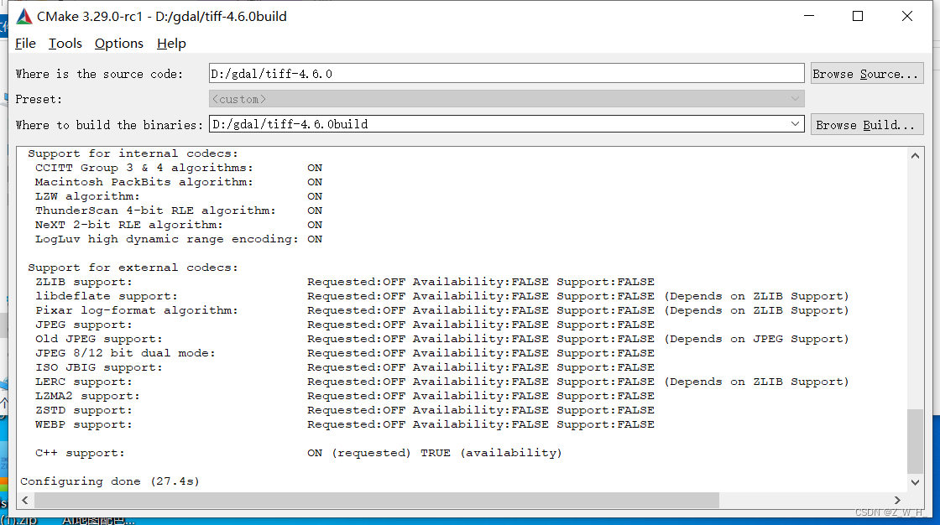Click the 'Preset:' label

pyautogui.click(x=39, y=99)
